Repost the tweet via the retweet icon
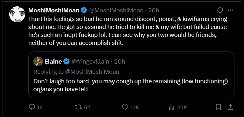Image resolution: width=244 pixels, height=117 pixels. click(x=78, y=107)
